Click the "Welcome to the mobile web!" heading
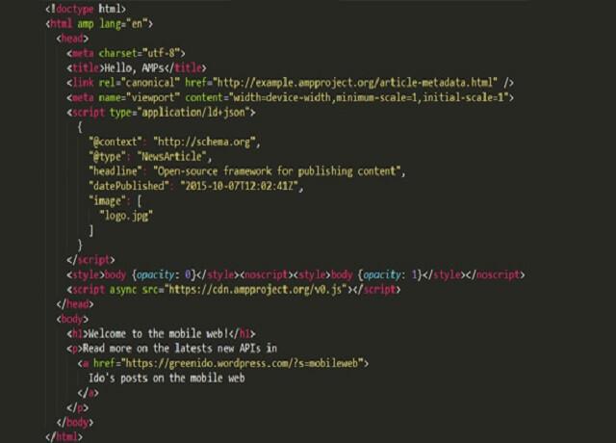Viewport: 616px width, 443px height. pyautogui.click(x=158, y=334)
